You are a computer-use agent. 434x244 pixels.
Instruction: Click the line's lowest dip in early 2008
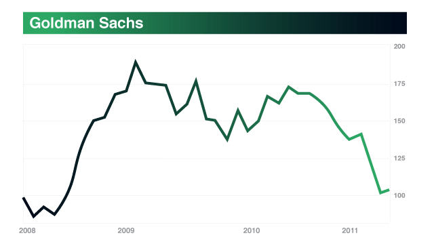coord(34,216)
